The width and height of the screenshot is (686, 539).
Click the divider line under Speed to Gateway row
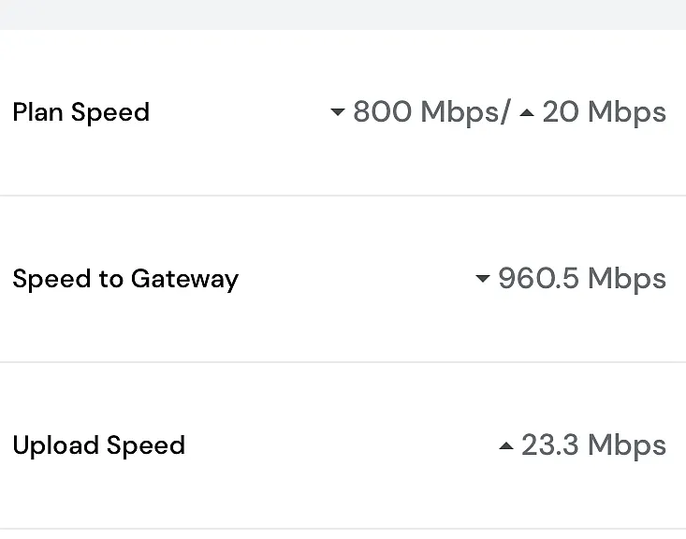pyautogui.click(x=343, y=362)
